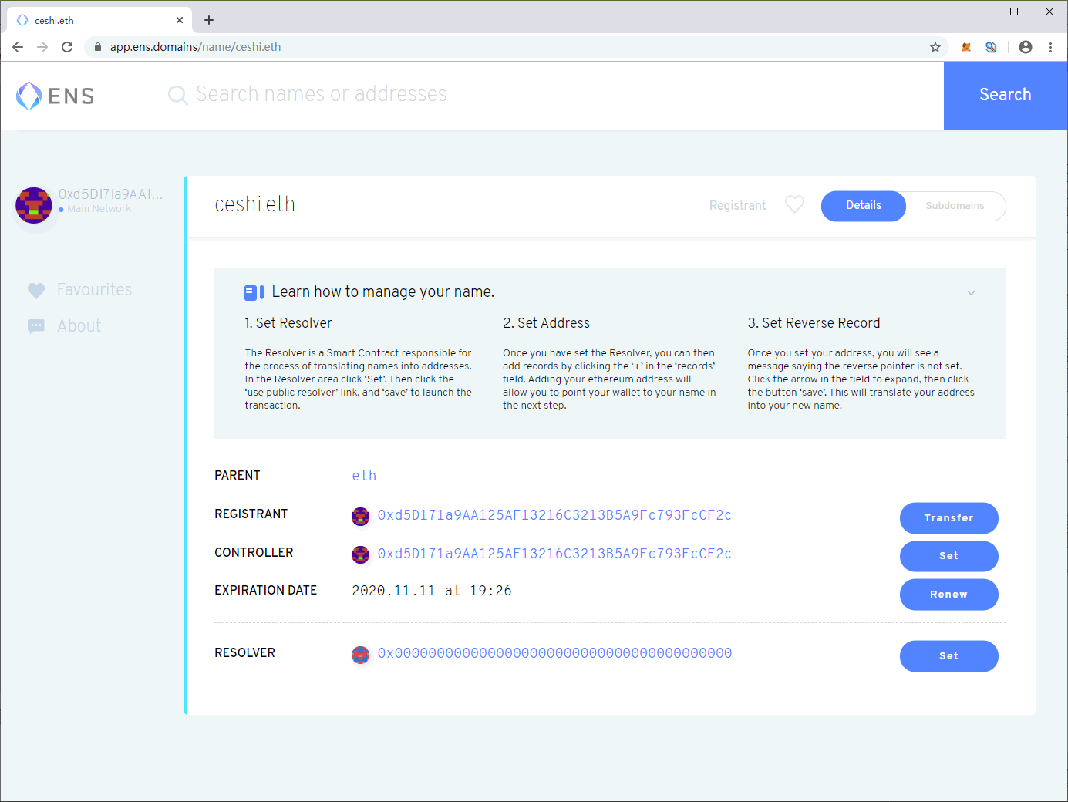Click the blue Search button
The image size is (1068, 802).
[x=1006, y=95]
